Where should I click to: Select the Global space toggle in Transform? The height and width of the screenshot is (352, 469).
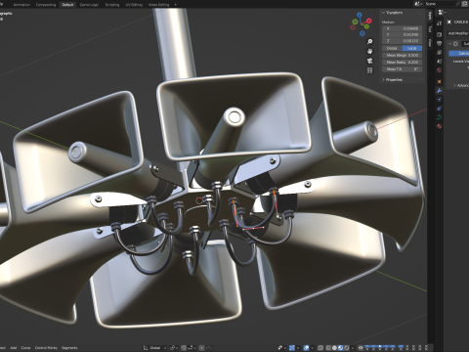[x=392, y=48]
